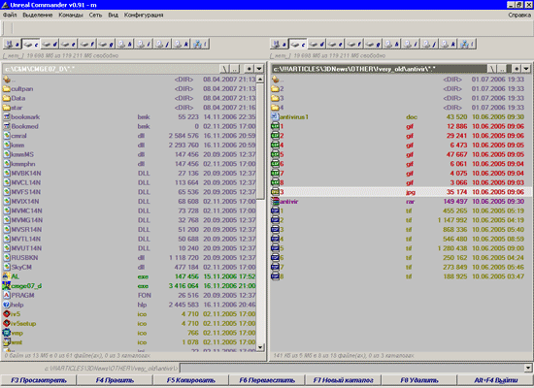This screenshot has width=534, height=388.
Task: Open the Выделение menu
Action: click(38, 15)
